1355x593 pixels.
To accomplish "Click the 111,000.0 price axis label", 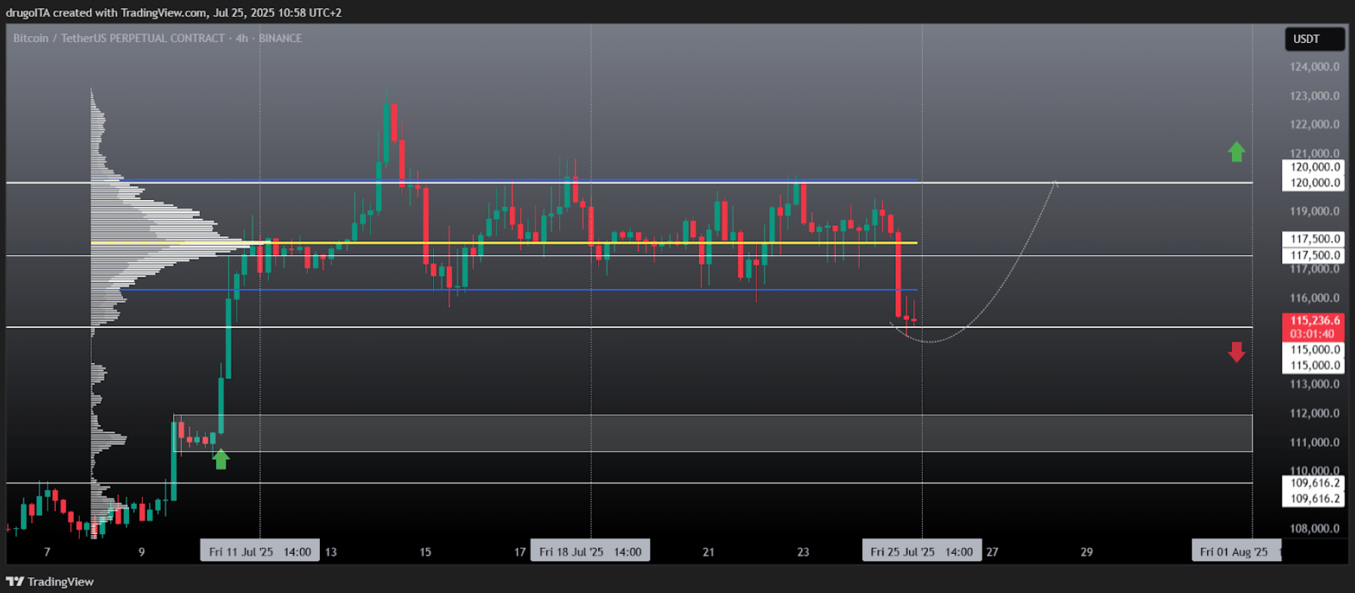I will tap(1314, 442).
